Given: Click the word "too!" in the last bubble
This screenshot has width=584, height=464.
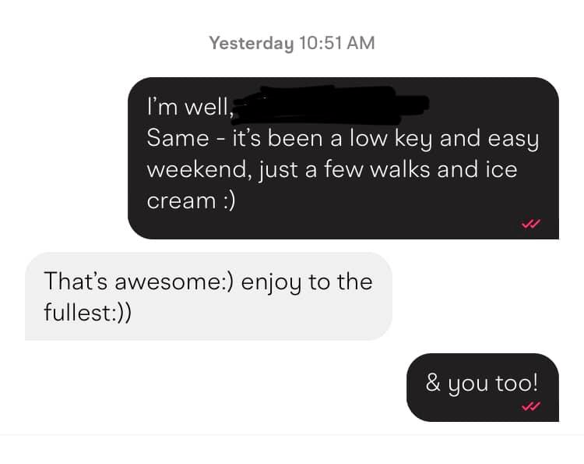Looking at the screenshot, I should click(x=516, y=383).
